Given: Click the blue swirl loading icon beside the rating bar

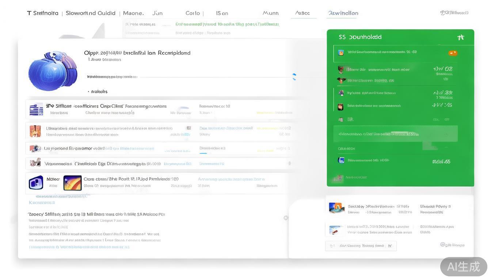Looking at the screenshot, I should coord(294,76).
